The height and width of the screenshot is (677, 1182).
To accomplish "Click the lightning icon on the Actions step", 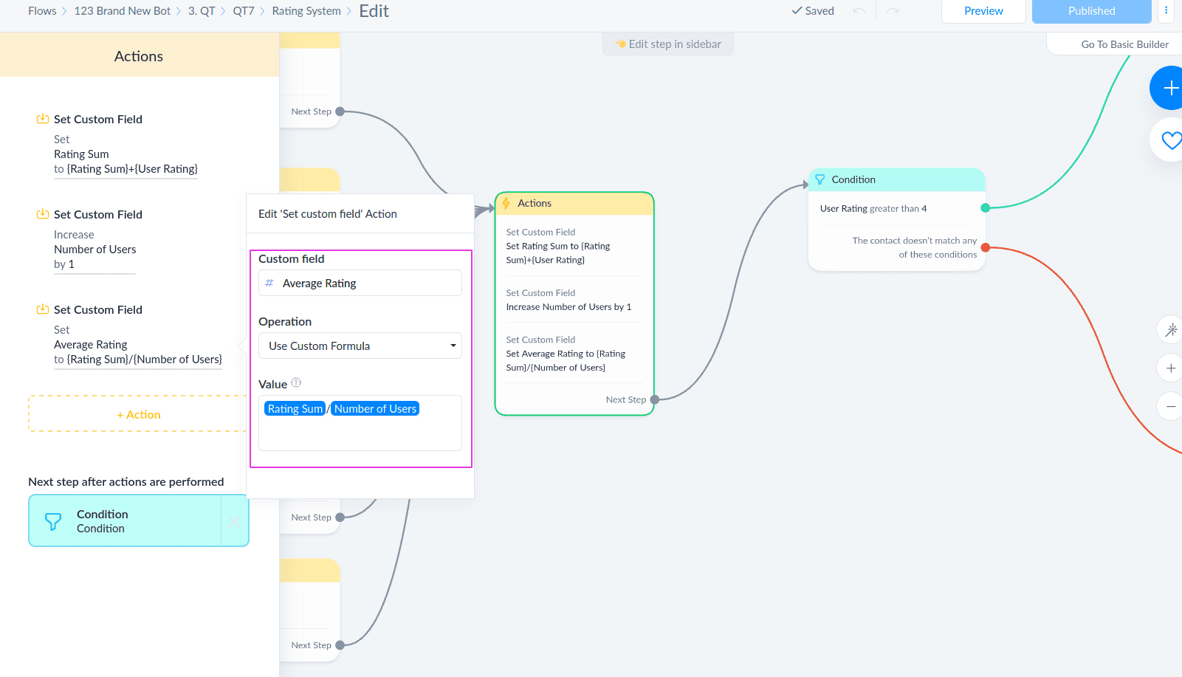I will 506,203.
